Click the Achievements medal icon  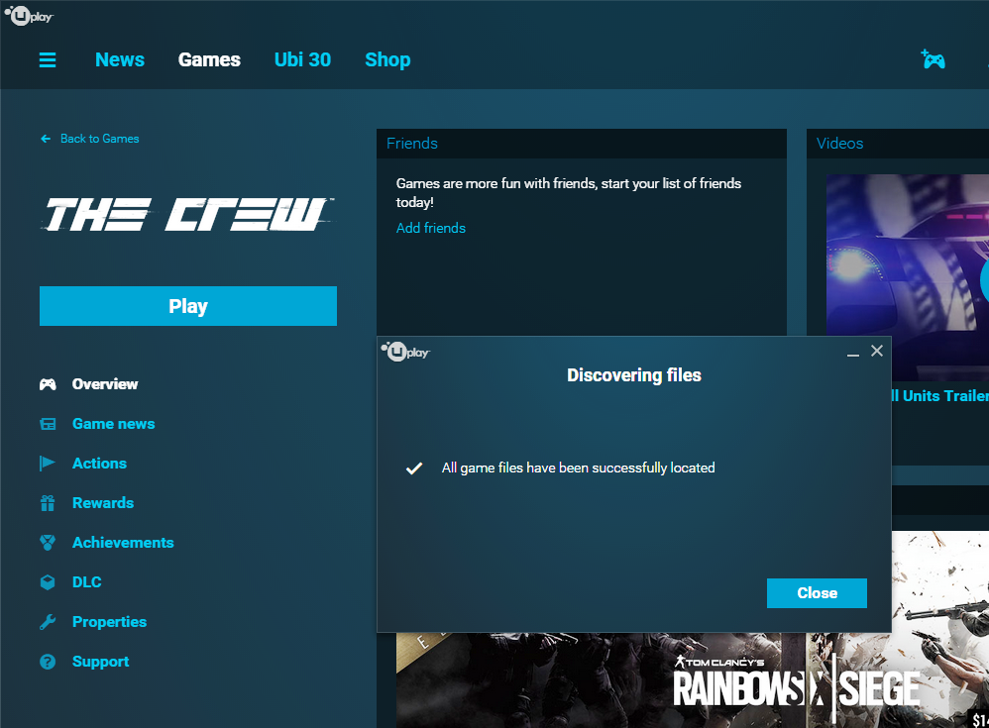pos(48,543)
